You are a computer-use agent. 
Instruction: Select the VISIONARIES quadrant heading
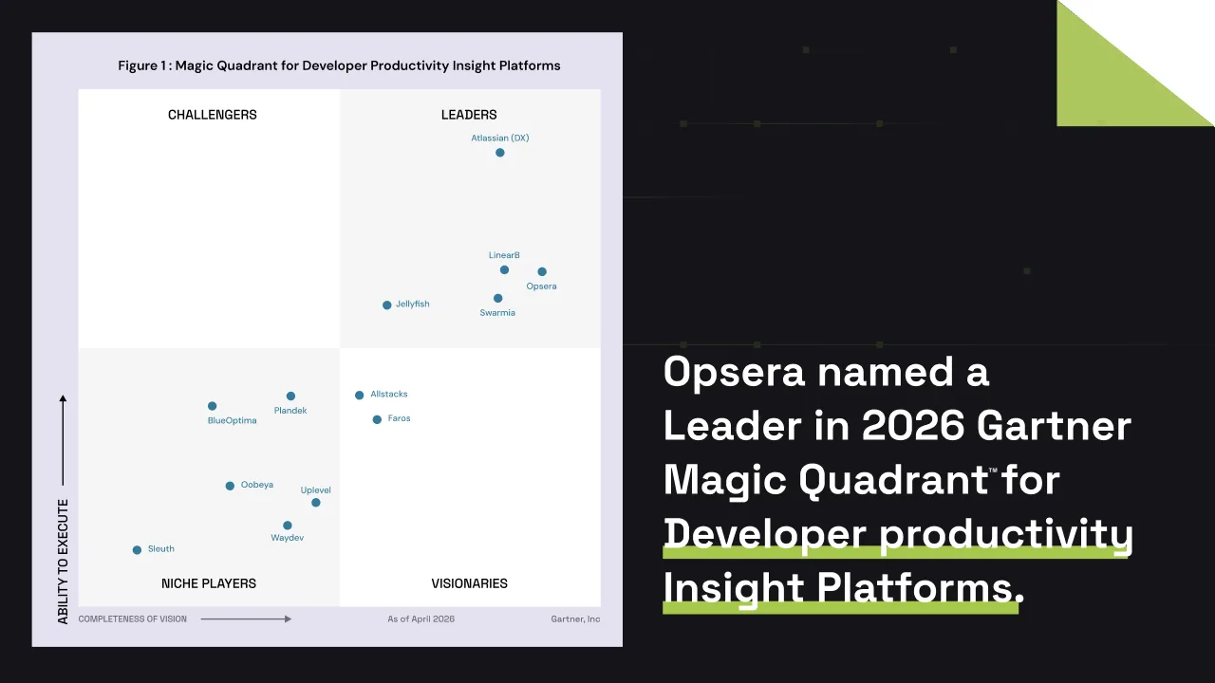pyautogui.click(x=469, y=583)
